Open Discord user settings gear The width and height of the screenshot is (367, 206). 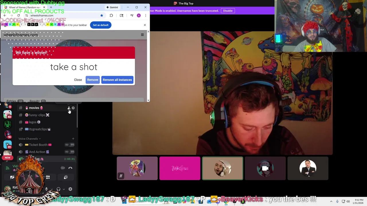click(70, 189)
